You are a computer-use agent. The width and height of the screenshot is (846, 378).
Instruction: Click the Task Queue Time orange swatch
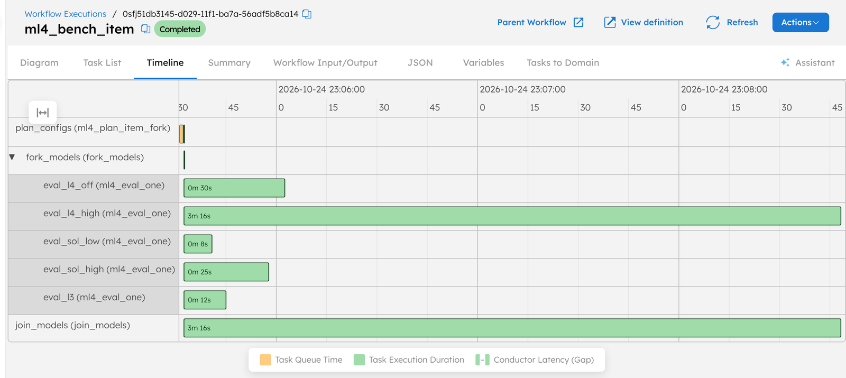pyautogui.click(x=265, y=360)
